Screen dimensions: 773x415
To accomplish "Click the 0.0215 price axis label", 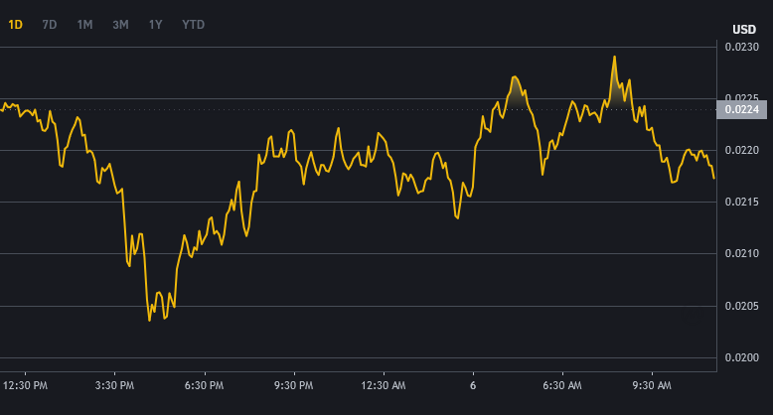I will pos(742,202).
